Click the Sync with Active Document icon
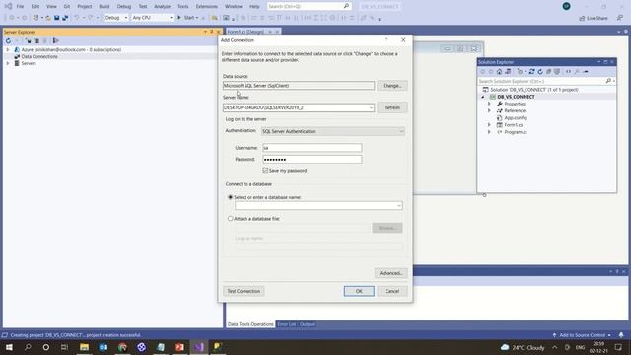Viewport: 631px width, 355px height. 531,72
